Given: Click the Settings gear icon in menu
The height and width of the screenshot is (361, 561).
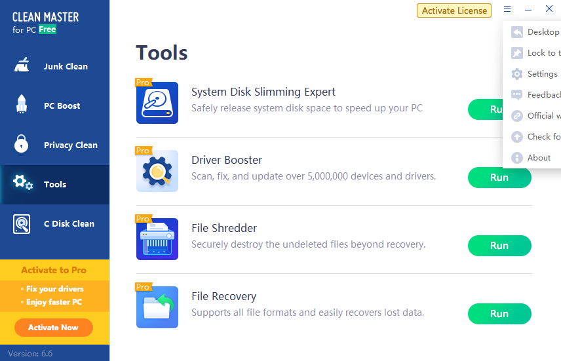Looking at the screenshot, I should click(x=516, y=74).
